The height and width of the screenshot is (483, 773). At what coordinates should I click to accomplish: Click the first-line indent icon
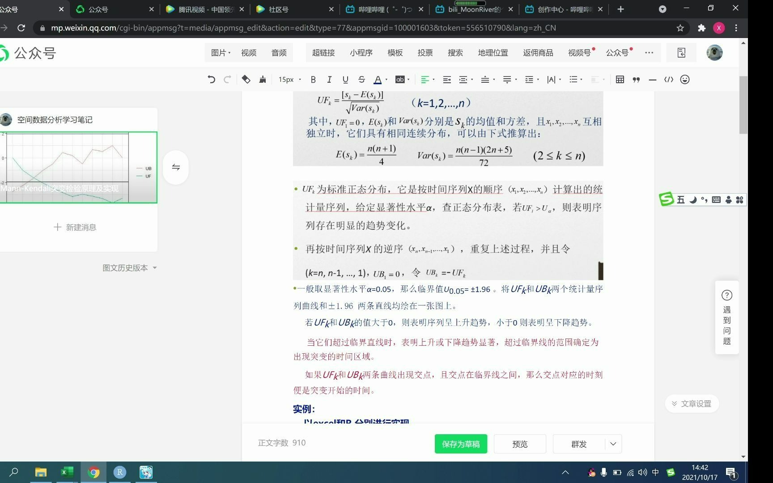click(x=447, y=80)
